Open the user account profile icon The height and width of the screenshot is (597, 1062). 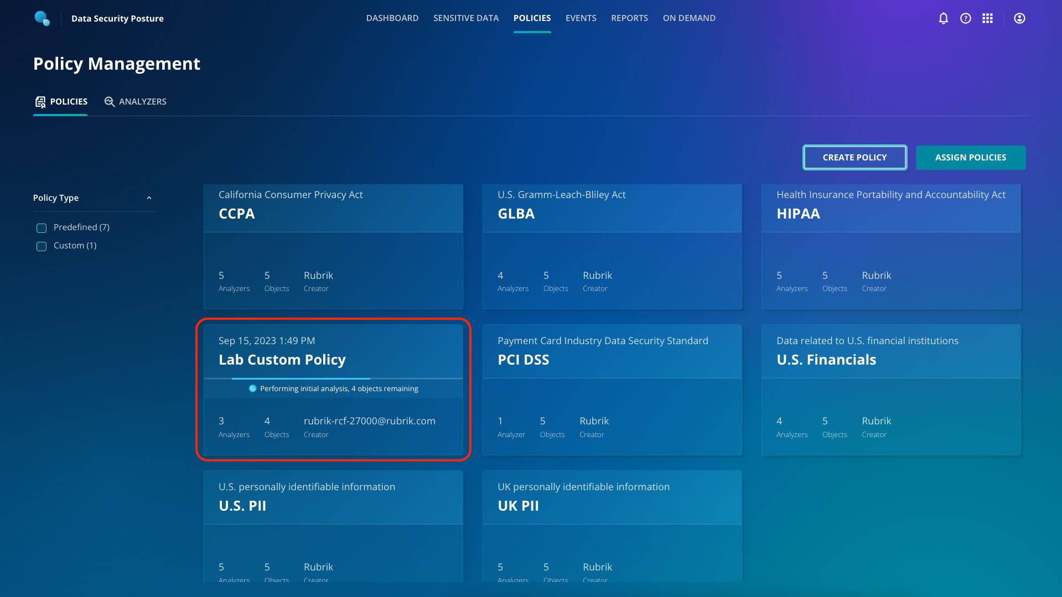coord(1019,18)
